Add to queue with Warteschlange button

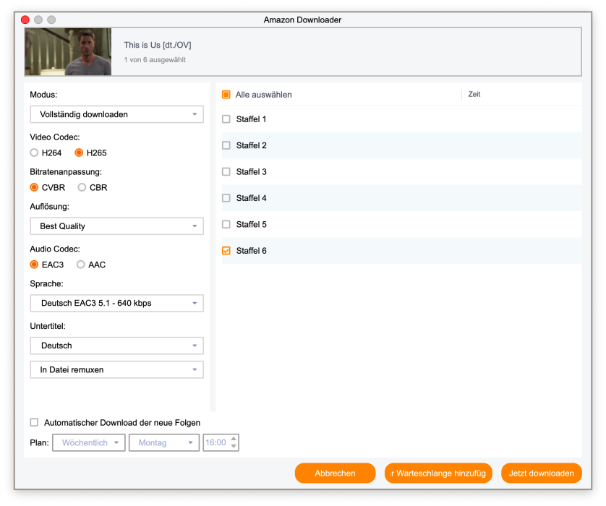point(439,473)
